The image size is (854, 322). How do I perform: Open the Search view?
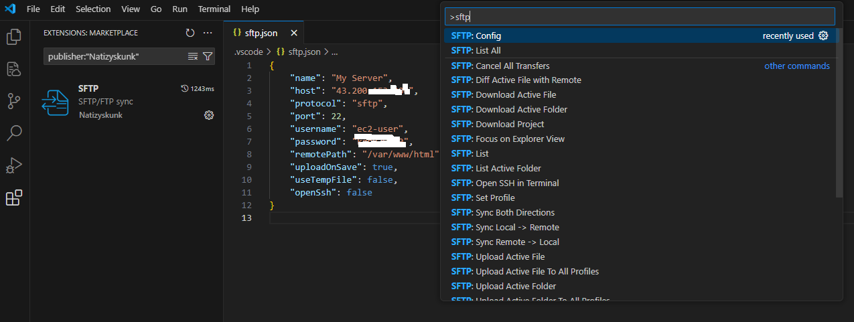tap(13, 133)
